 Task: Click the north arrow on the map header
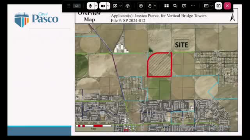pyautogui.click(x=232, y=17)
